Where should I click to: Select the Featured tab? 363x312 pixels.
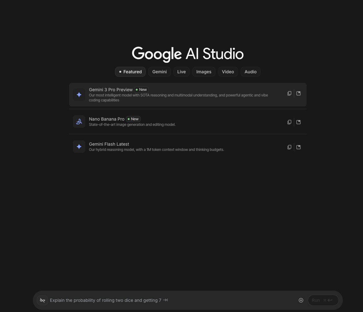(130, 72)
